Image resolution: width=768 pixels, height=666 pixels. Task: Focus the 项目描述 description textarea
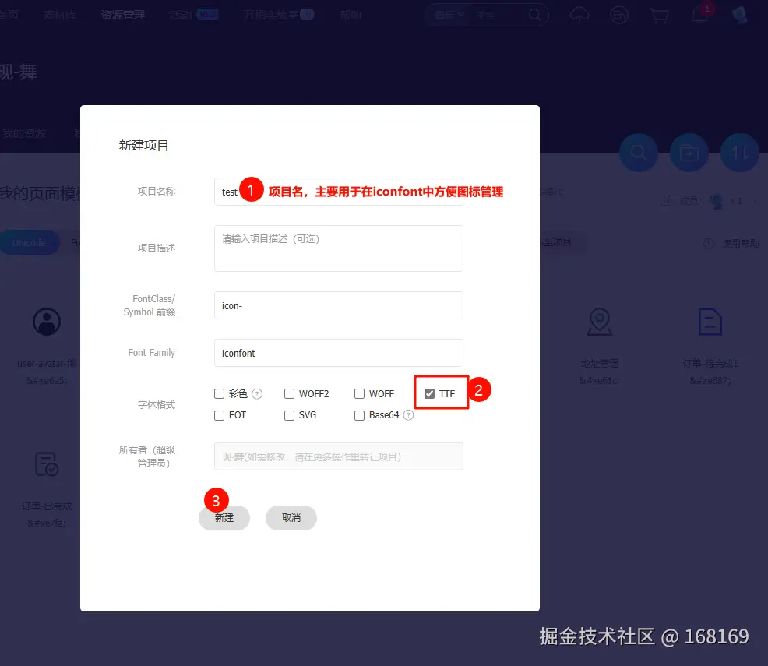tap(339, 248)
